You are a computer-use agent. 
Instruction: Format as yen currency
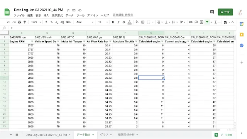[x=46, y=22]
